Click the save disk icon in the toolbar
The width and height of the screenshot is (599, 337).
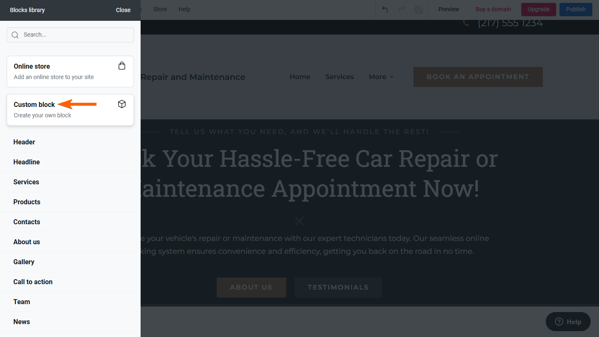tap(418, 10)
